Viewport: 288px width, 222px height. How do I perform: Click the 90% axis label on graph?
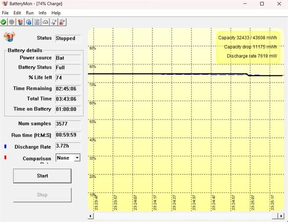pyautogui.click(x=93, y=48)
